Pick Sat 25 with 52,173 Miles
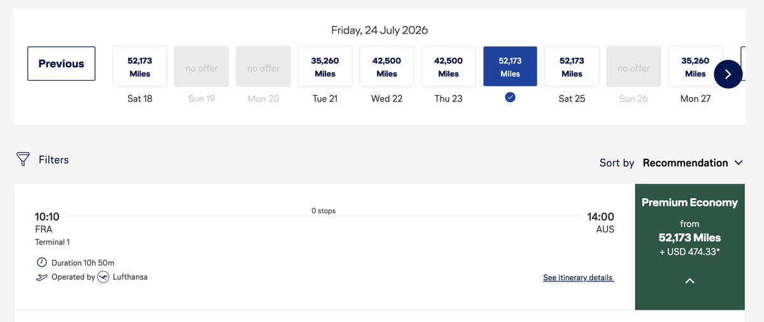This screenshot has height=322, width=764. tap(572, 67)
